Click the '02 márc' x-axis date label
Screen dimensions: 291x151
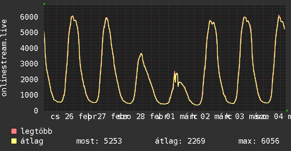point(214,117)
